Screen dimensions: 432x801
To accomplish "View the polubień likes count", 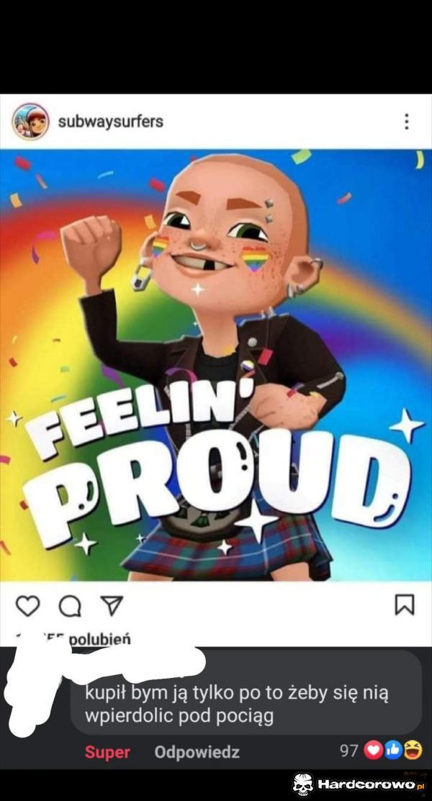I will coord(99,639).
